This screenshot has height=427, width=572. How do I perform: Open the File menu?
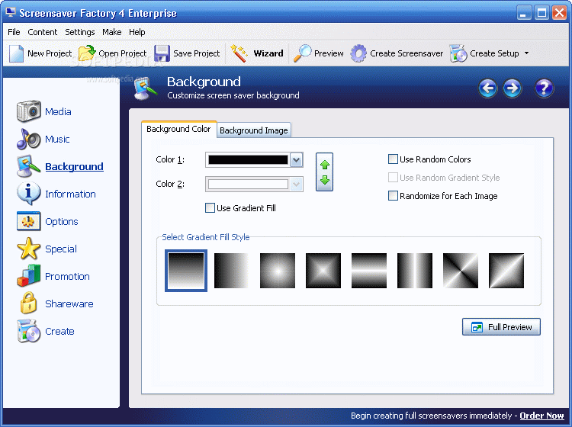[14, 32]
